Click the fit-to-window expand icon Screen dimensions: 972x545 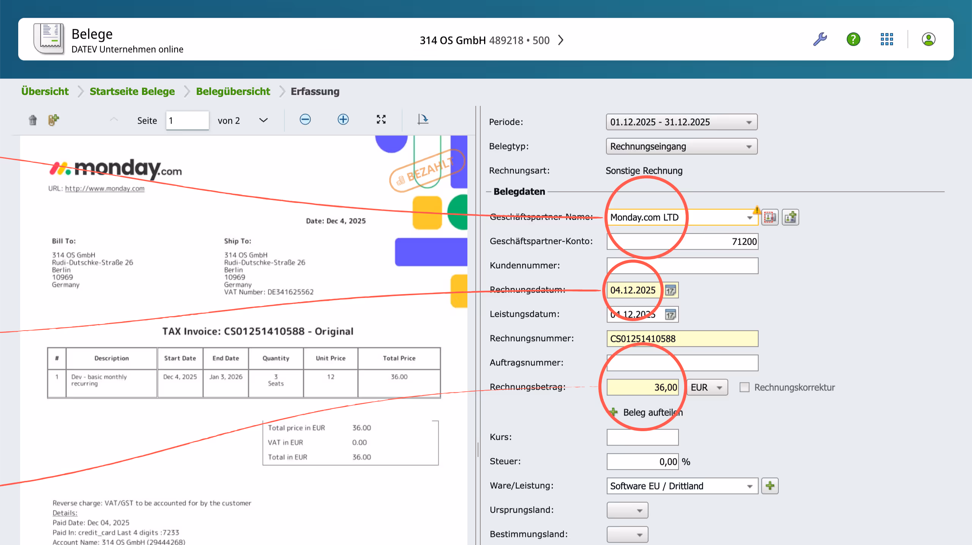click(x=381, y=120)
